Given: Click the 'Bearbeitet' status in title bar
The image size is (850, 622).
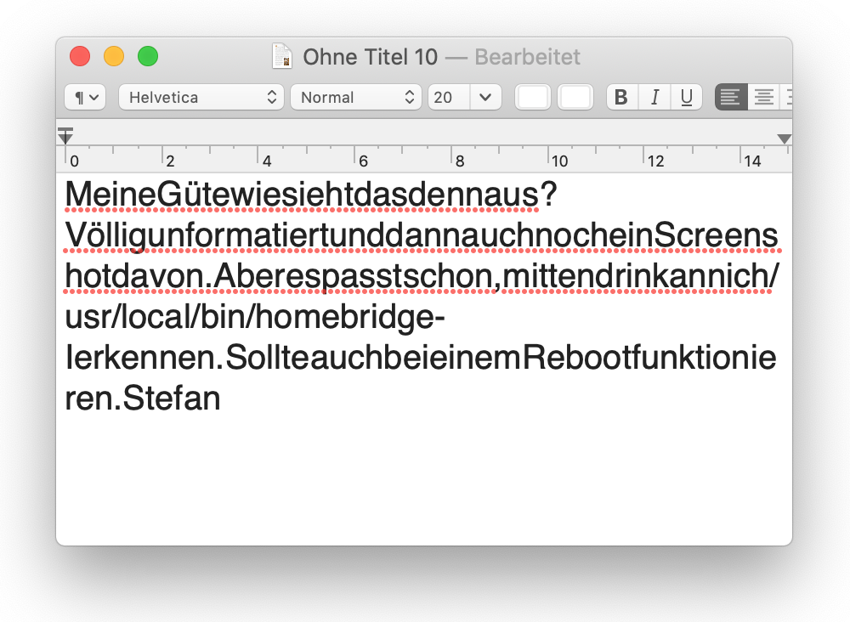Looking at the screenshot, I should (x=527, y=57).
